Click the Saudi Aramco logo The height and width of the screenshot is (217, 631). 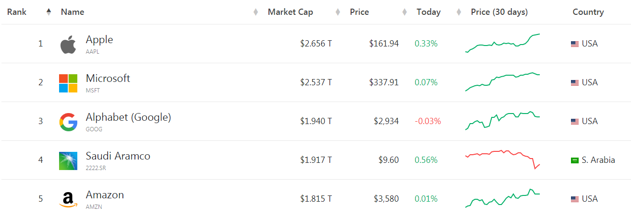coord(68,160)
